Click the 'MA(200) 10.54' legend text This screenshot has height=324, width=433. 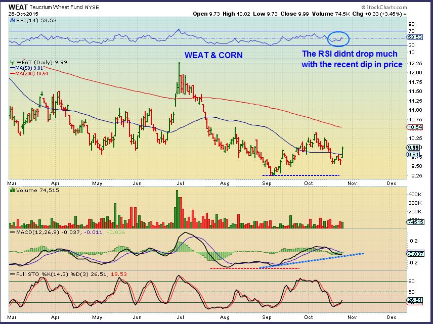click(32, 74)
